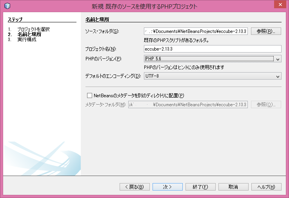Viewport: 289px width, 198px height.
Task: Click the デフォルトのエンコーディング(D) label
Action: (113, 76)
